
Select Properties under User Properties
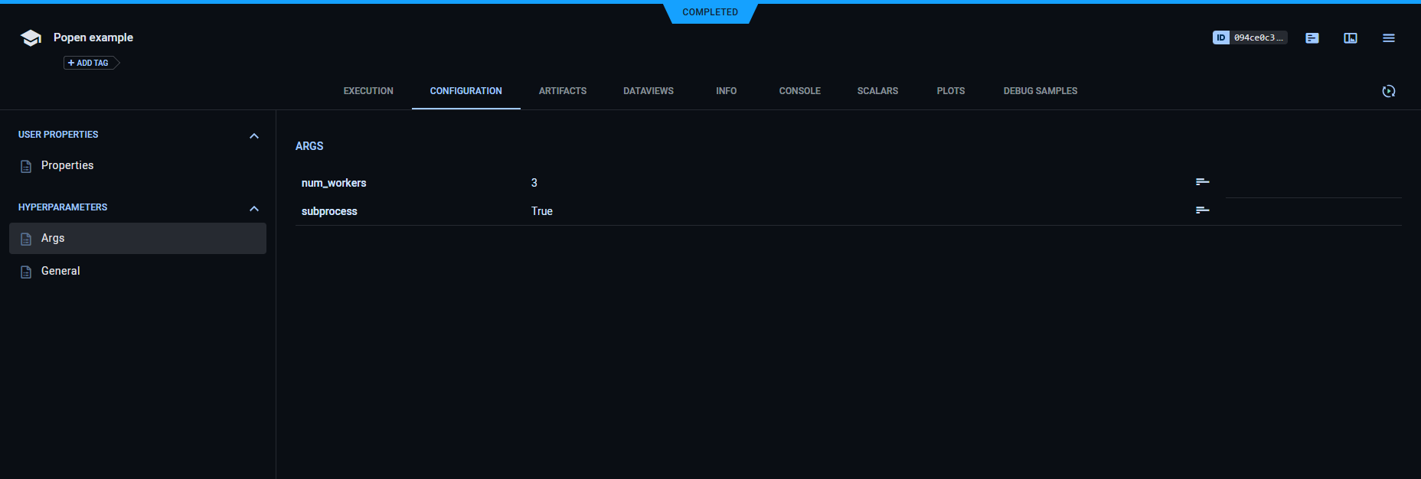coord(67,166)
